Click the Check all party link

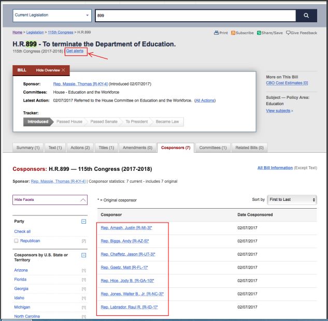[x=22, y=231]
